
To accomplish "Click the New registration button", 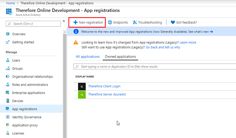I will coord(88,23).
